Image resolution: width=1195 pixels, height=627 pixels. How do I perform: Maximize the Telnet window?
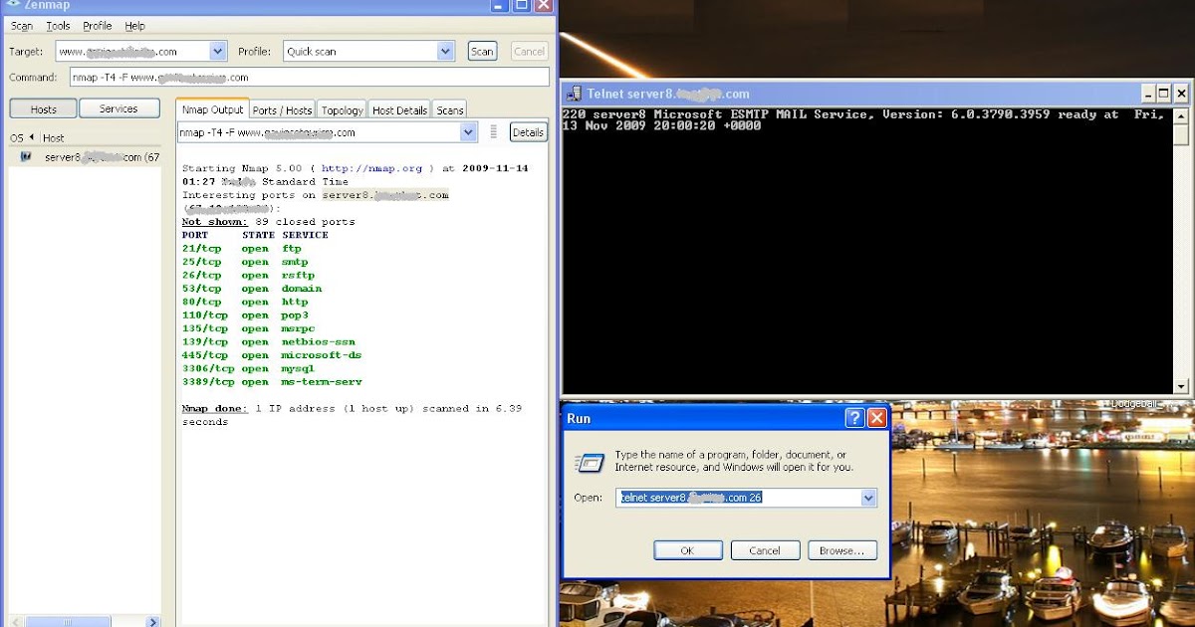click(x=1163, y=94)
